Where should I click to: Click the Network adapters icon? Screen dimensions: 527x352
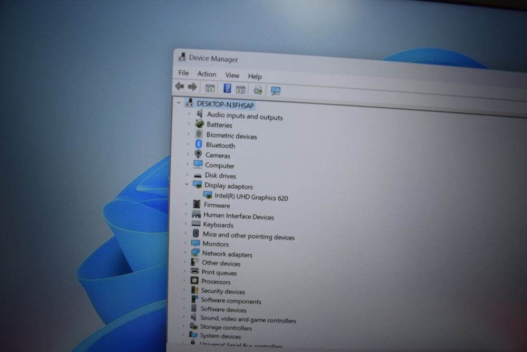(x=196, y=252)
